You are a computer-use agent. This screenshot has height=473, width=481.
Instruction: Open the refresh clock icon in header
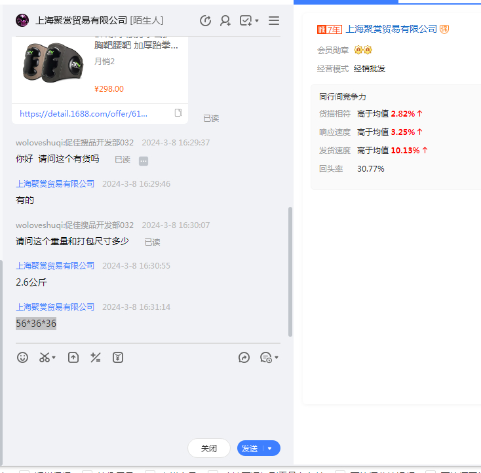[x=205, y=21]
